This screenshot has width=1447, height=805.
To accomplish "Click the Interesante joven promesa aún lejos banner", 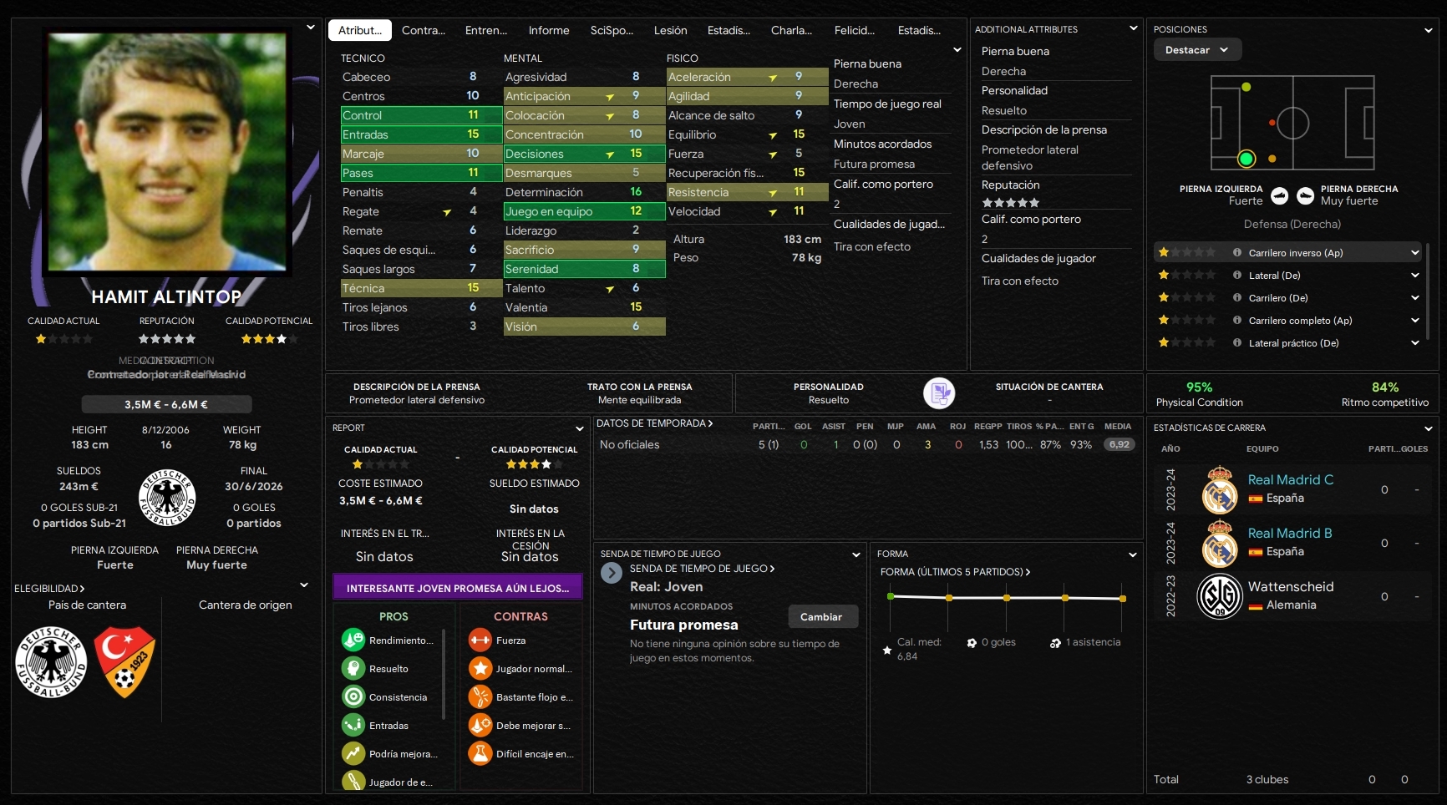I will tap(458, 588).
